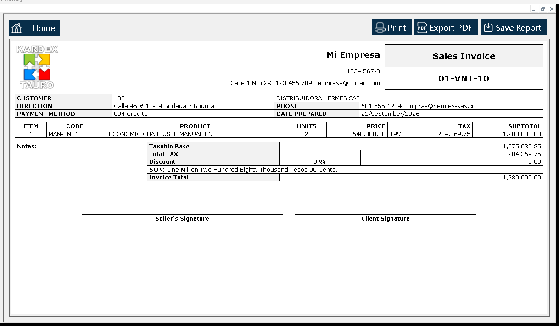
Task: Click company address line with empresa@correo.com
Action: (x=305, y=83)
